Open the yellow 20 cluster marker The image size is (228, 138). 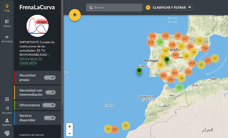pyautogui.click(x=126, y=126)
